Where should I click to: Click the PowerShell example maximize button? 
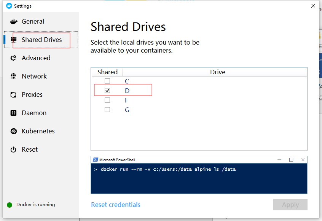(291, 160)
